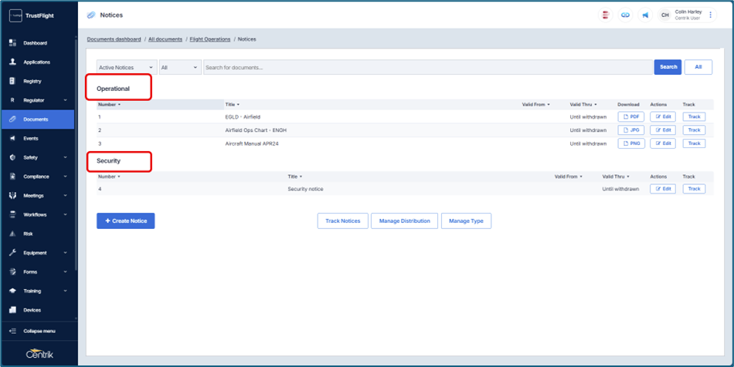Click the blue link icon in header

point(625,15)
